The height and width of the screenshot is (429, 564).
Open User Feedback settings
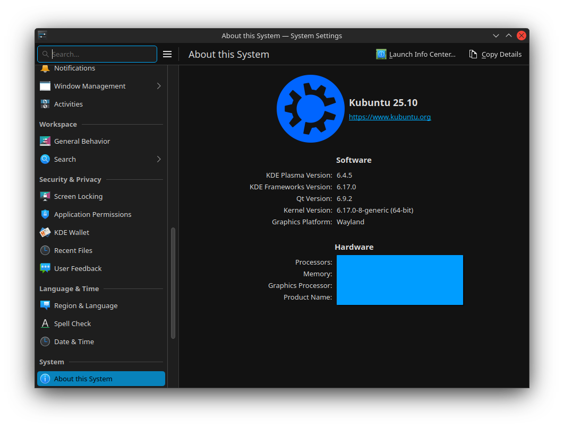click(101, 268)
